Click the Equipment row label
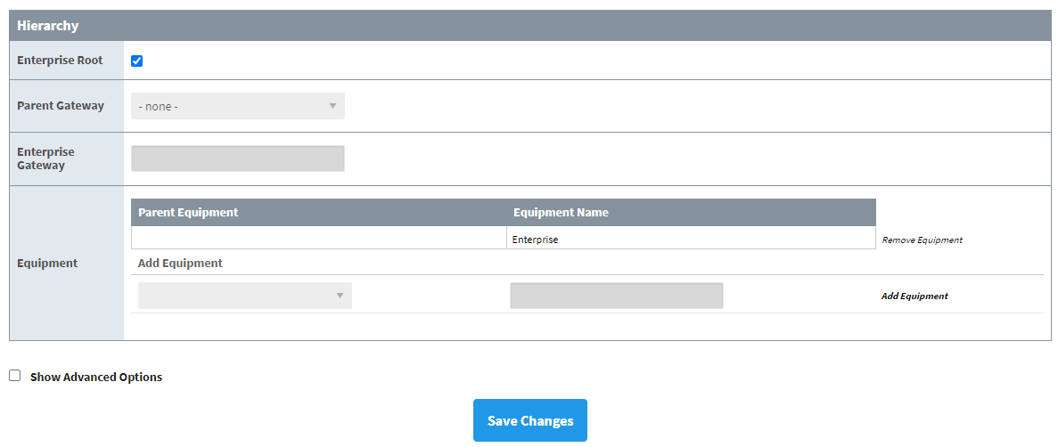 (x=47, y=263)
